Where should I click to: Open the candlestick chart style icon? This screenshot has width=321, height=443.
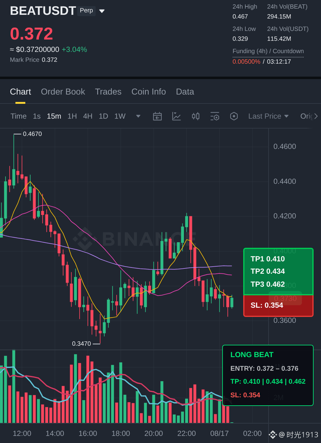coord(196,116)
